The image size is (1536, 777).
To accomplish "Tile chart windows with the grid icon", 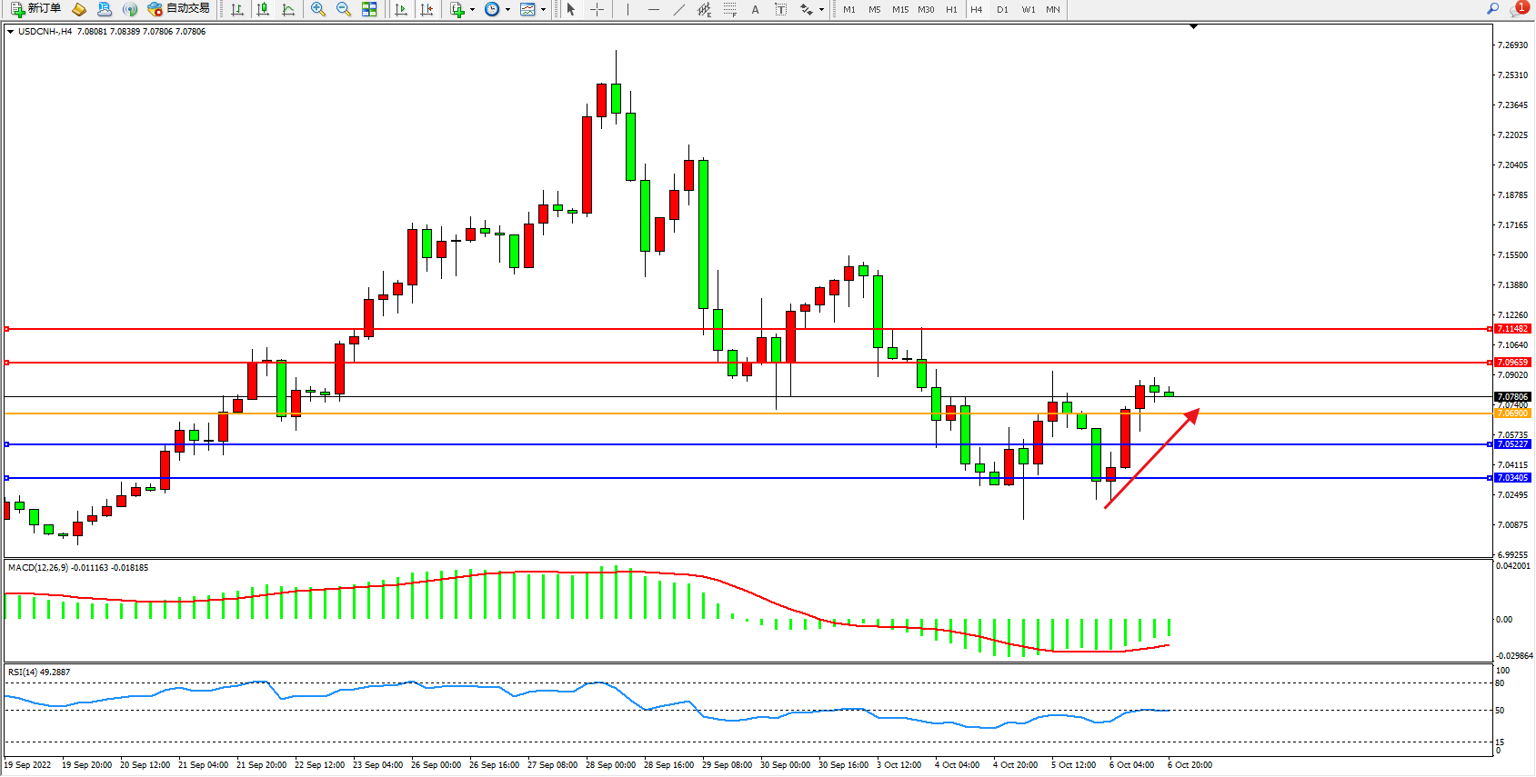I will tap(369, 9).
